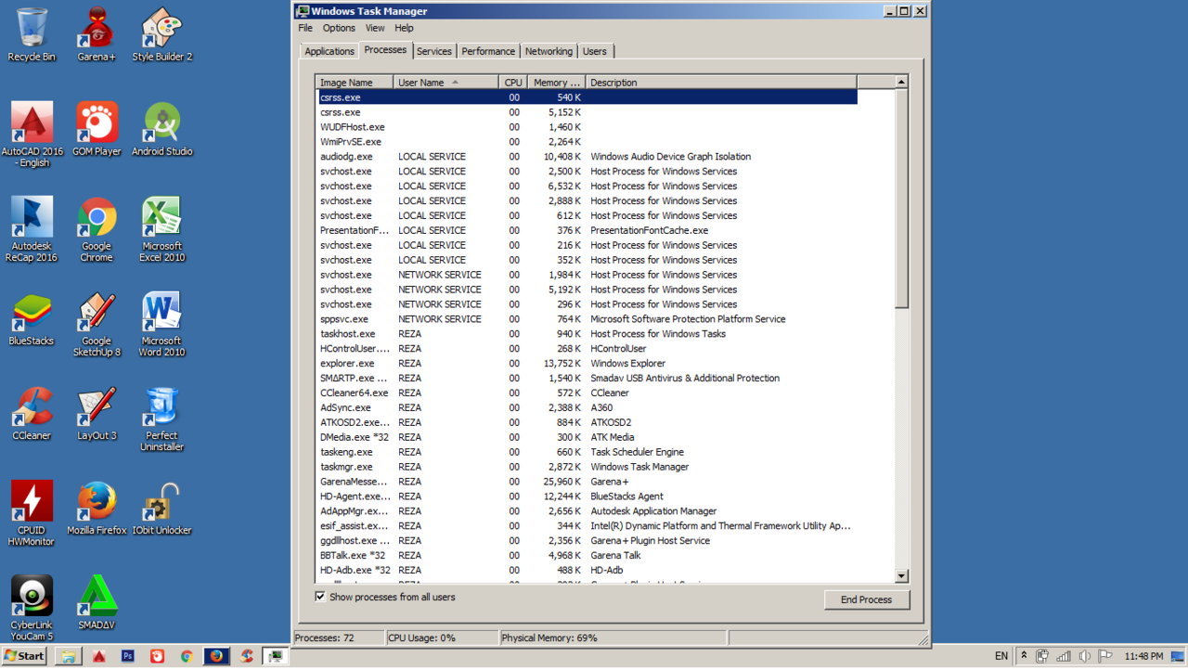Click the Show desktop button in tray
The width and height of the screenshot is (1188, 670).
[x=1179, y=656]
